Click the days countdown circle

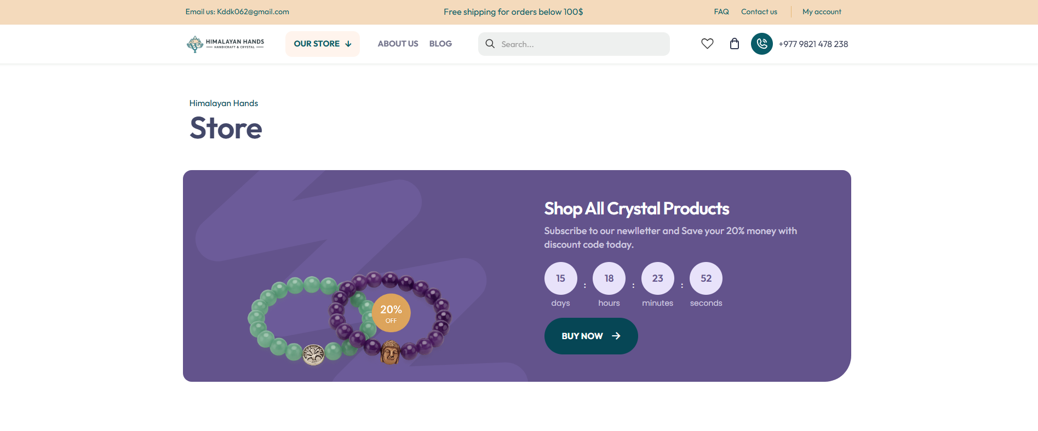pos(560,278)
